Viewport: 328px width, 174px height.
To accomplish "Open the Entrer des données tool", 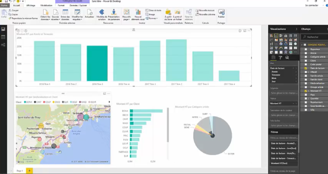I will pyautogui.click(x=65, y=14).
